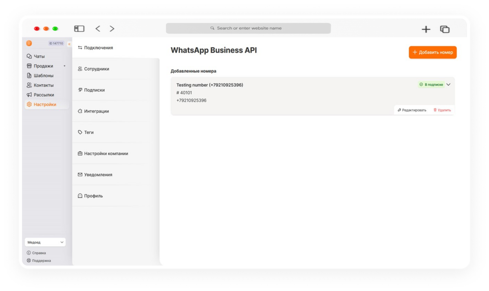Click the Подключения arrows icon
Screen dimensions: 489x291
(80, 48)
